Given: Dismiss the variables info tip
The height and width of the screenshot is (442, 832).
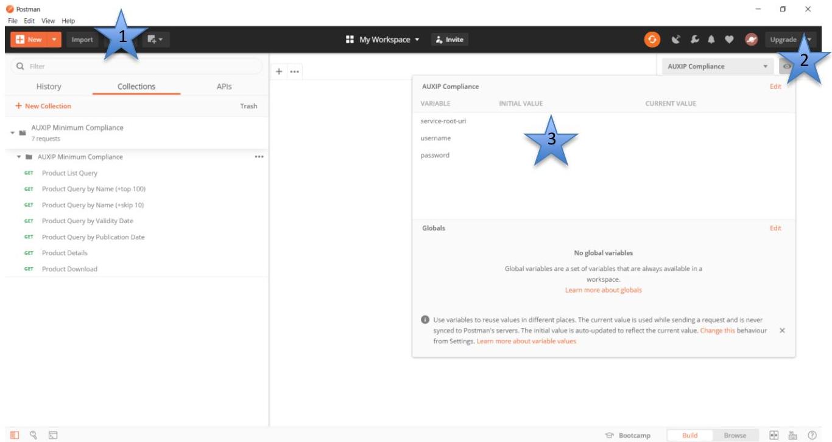Looking at the screenshot, I should pos(782,330).
